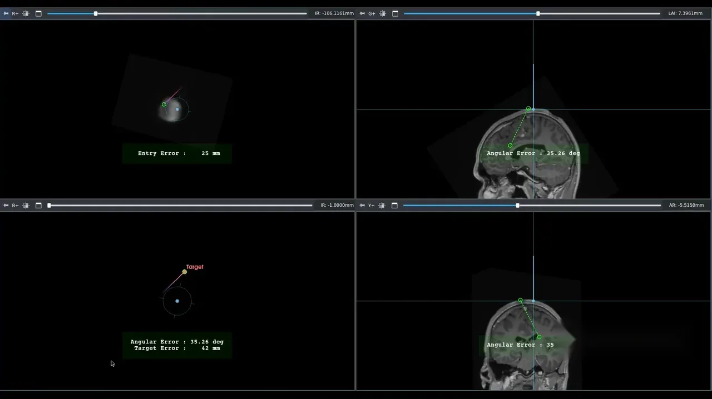The image size is (712, 399).
Task: Maximize the B+ slice view using the window icon
Action: pyautogui.click(x=38, y=206)
